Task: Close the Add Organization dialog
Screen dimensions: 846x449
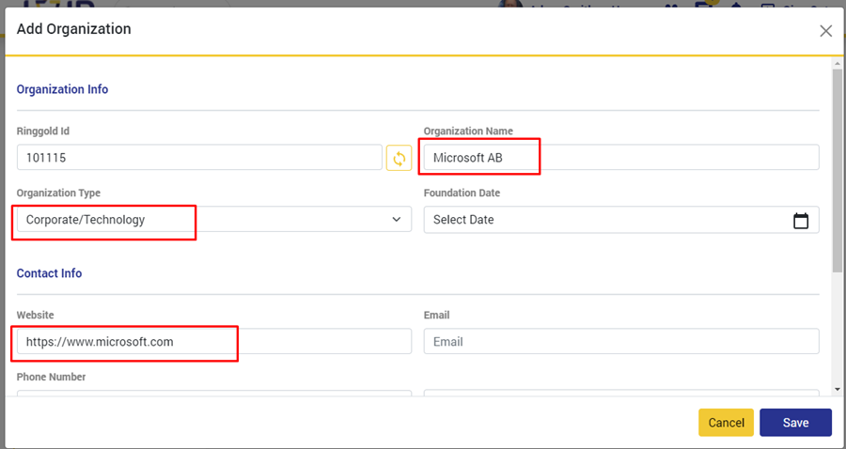Action: point(825,31)
